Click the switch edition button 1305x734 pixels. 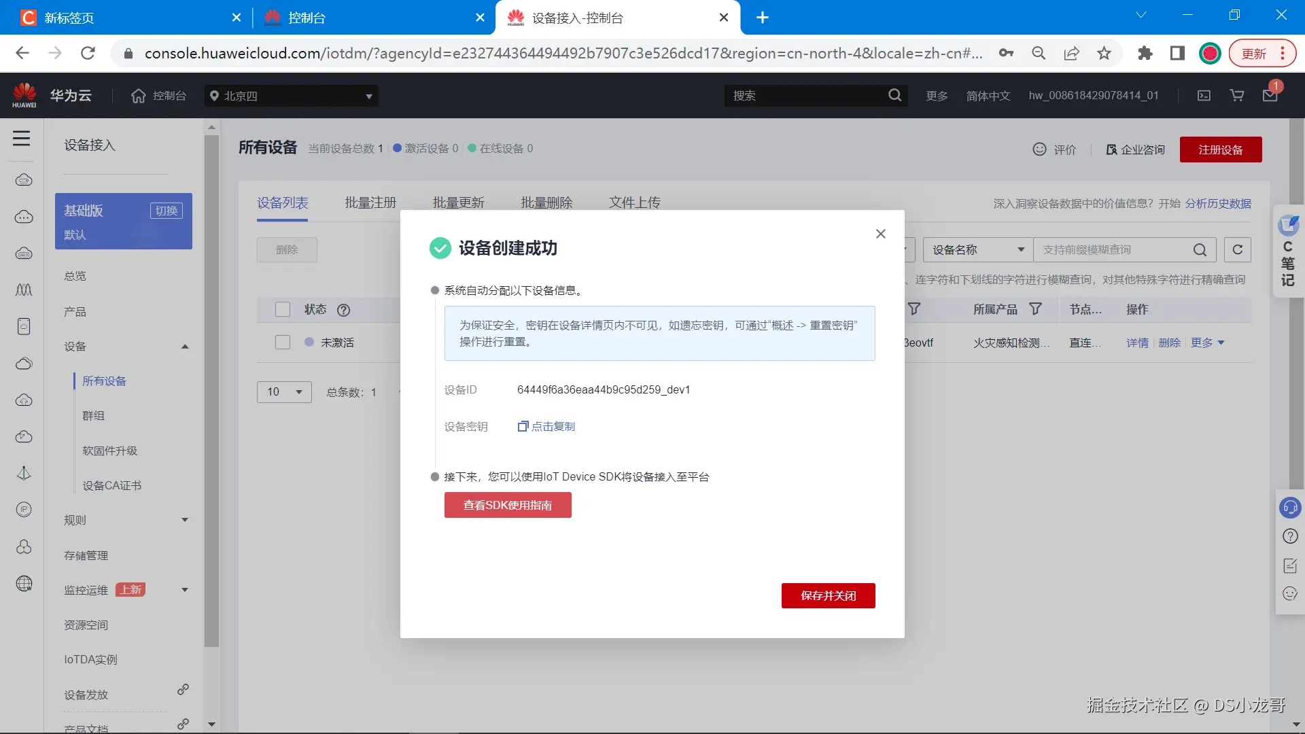166,211
